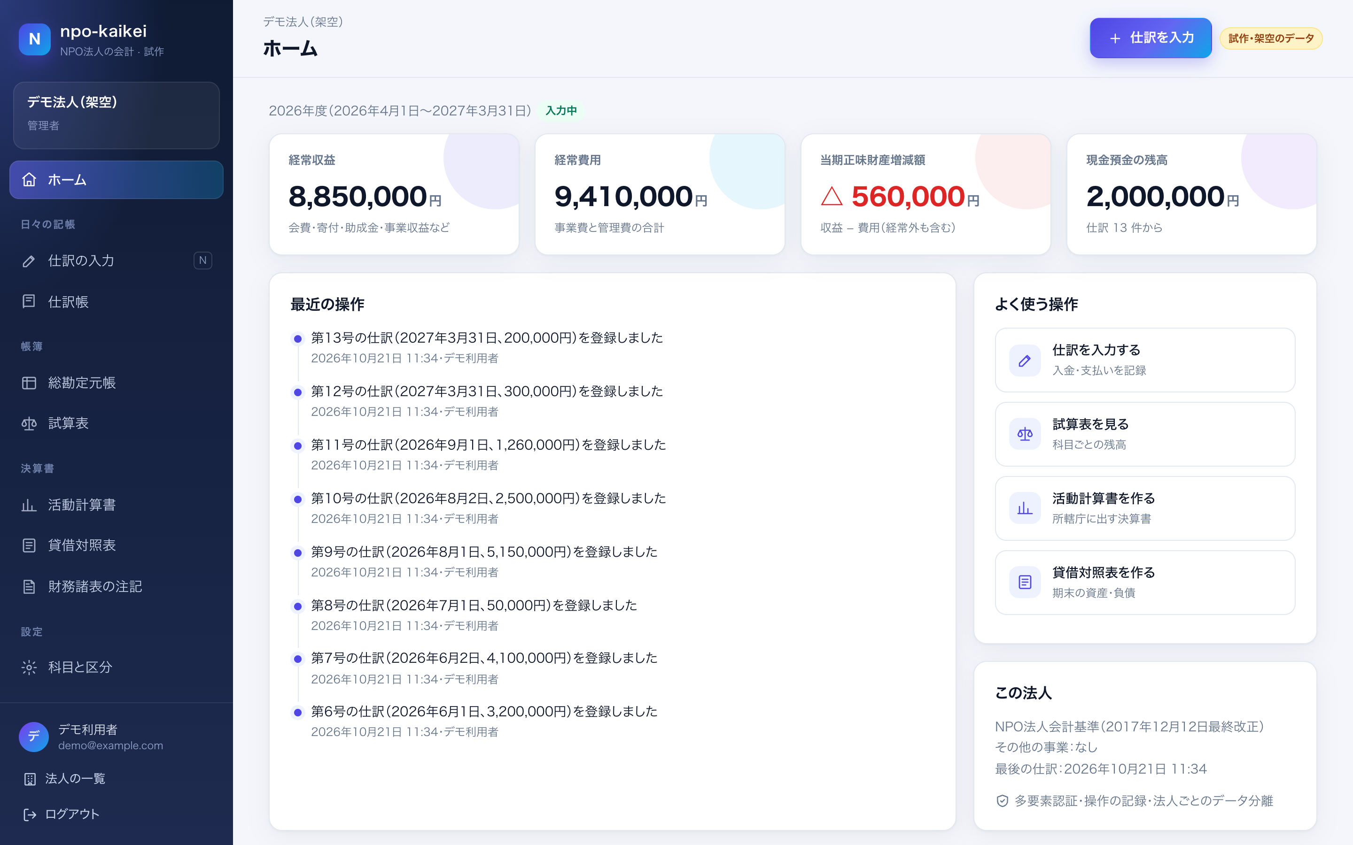Click the pencil icon in 仕訳を入力する card
This screenshot has width=1353, height=845.
pyautogui.click(x=1025, y=361)
